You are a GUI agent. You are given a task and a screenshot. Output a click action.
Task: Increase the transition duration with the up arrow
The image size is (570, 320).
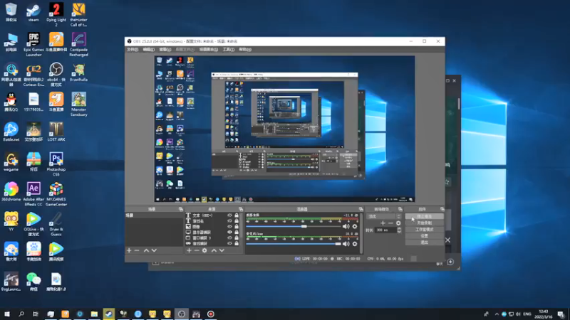[x=399, y=228]
